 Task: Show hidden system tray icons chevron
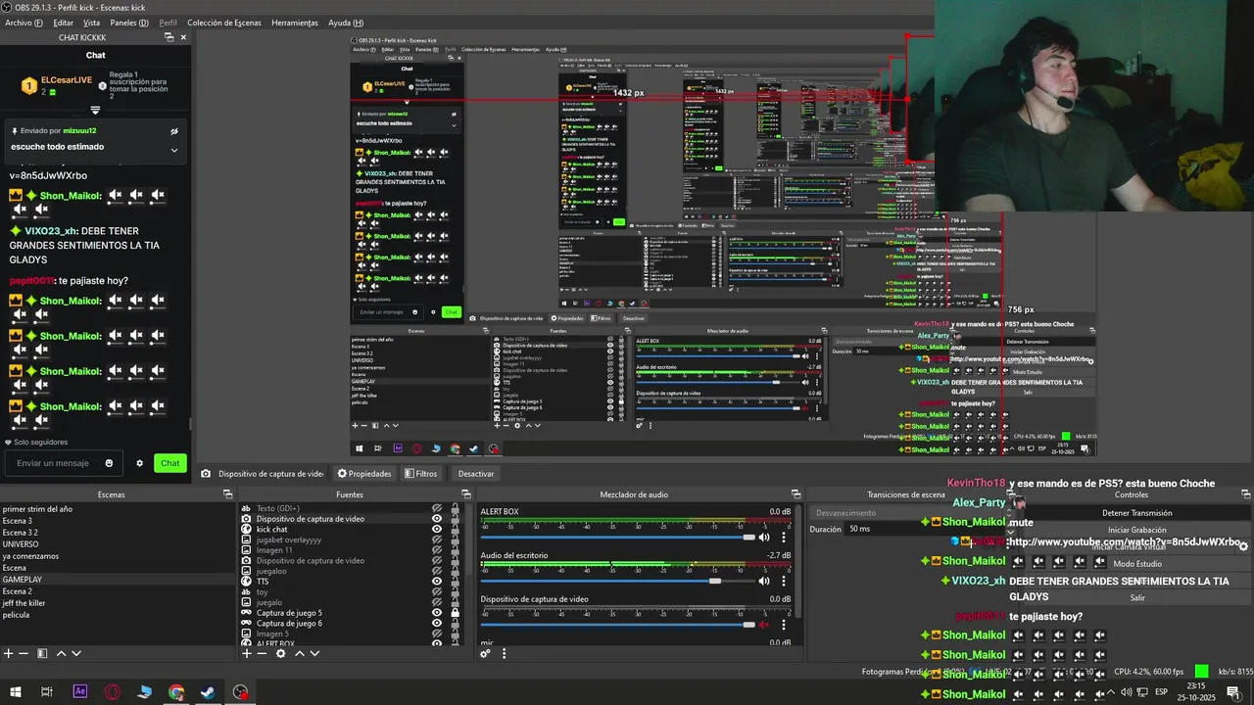(x=1111, y=691)
